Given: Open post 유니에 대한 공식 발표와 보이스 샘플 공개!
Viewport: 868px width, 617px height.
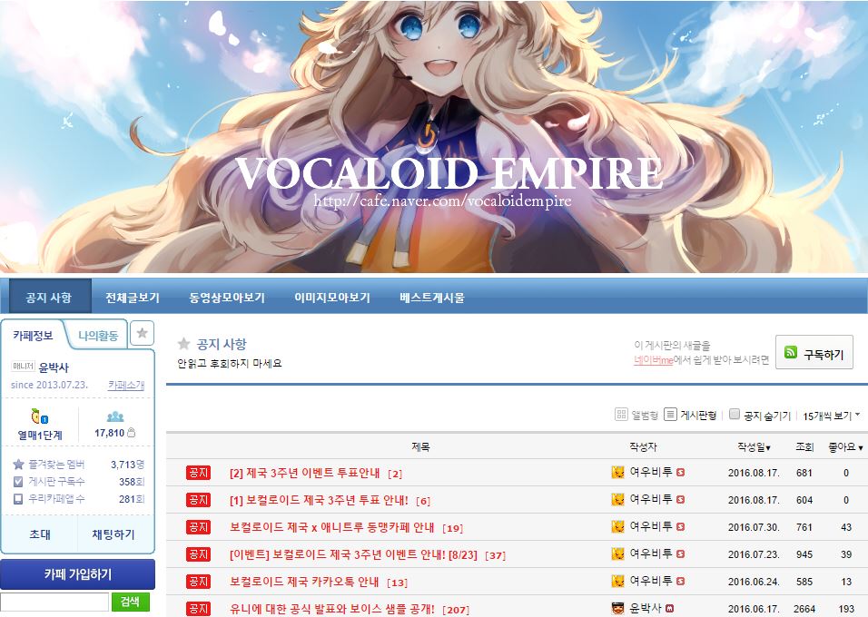Looking at the screenshot, I should tap(332, 609).
